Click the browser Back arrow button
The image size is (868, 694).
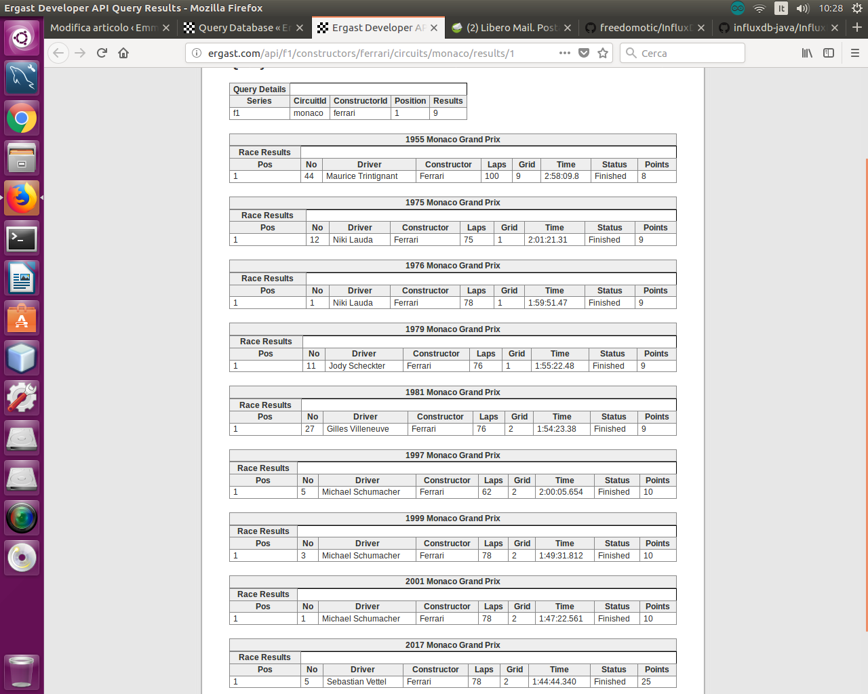pos(59,53)
